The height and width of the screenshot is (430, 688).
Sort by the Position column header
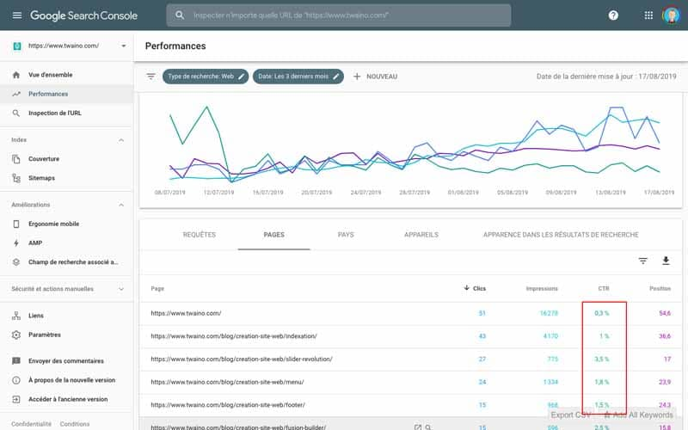(660, 288)
